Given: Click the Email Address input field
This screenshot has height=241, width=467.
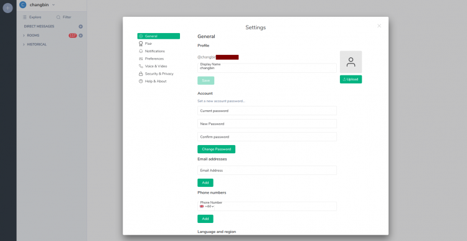Looking at the screenshot, I should point(267,171).
